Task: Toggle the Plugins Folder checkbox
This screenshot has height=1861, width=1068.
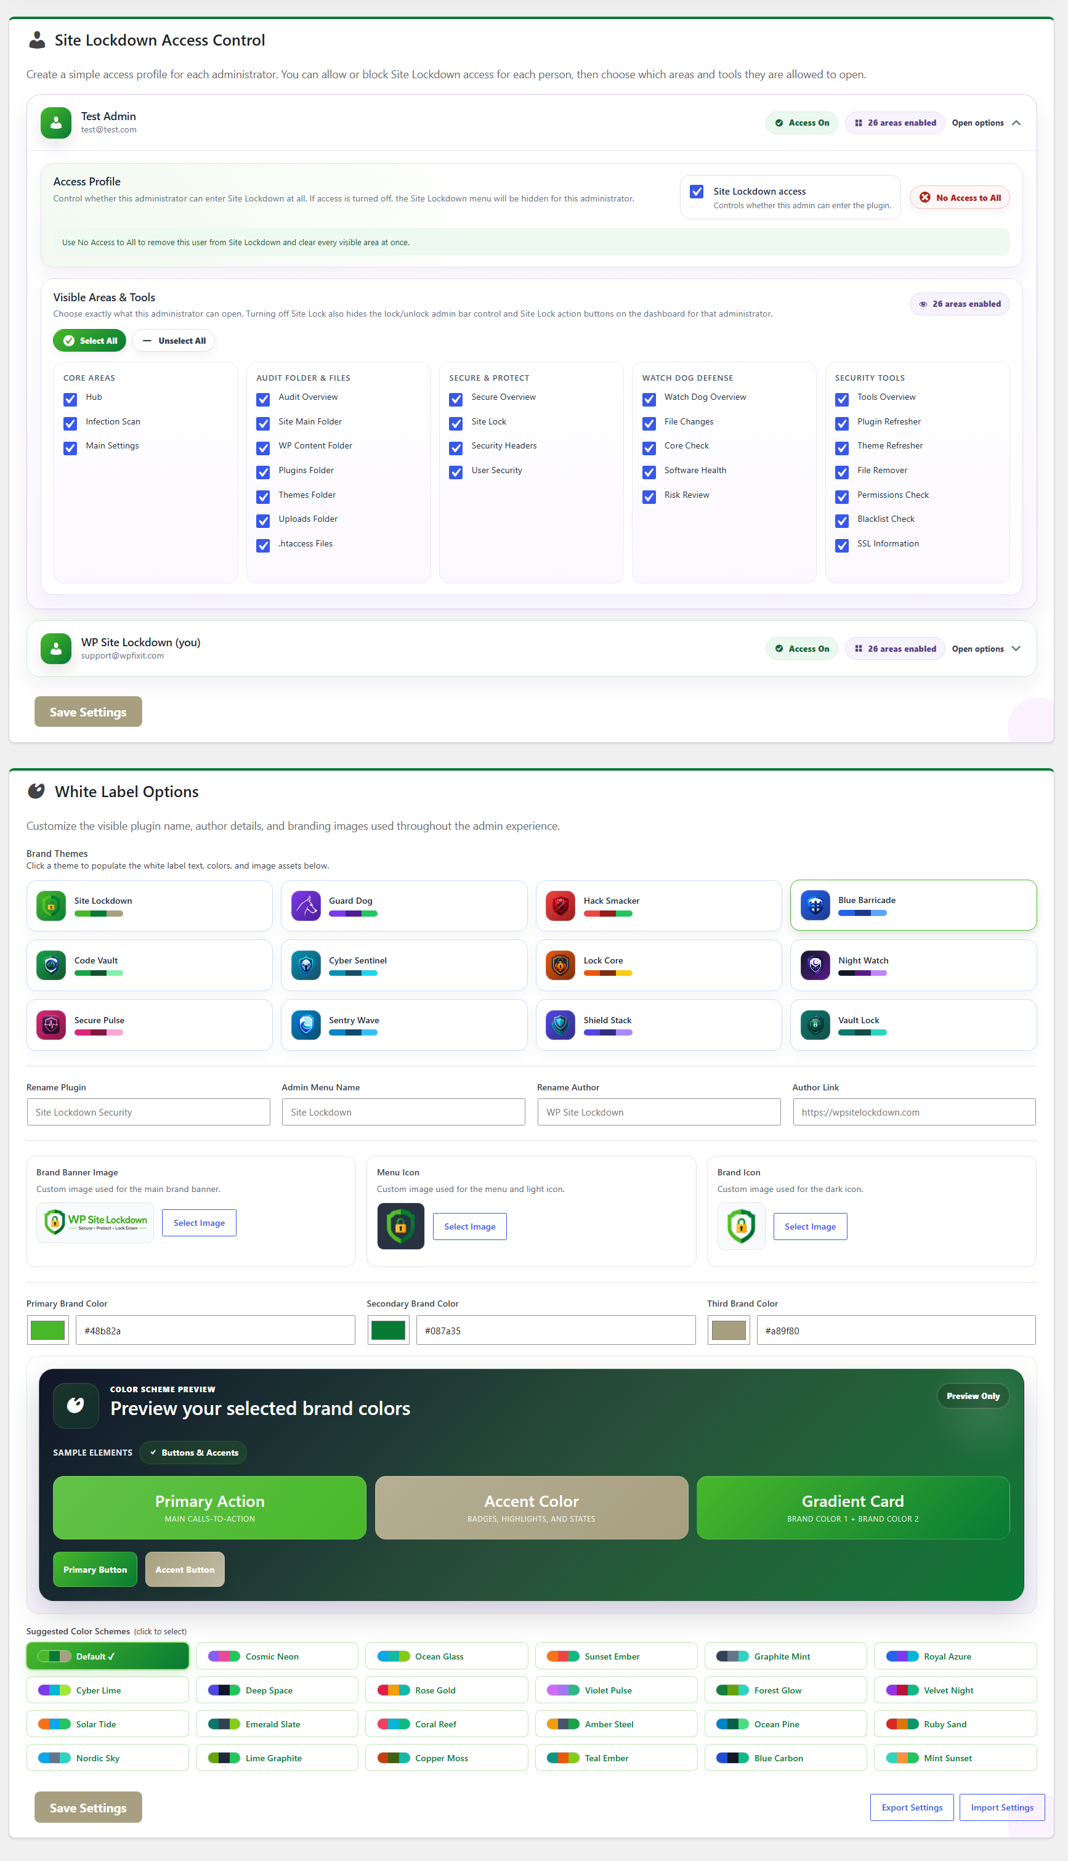Action: 264,472
